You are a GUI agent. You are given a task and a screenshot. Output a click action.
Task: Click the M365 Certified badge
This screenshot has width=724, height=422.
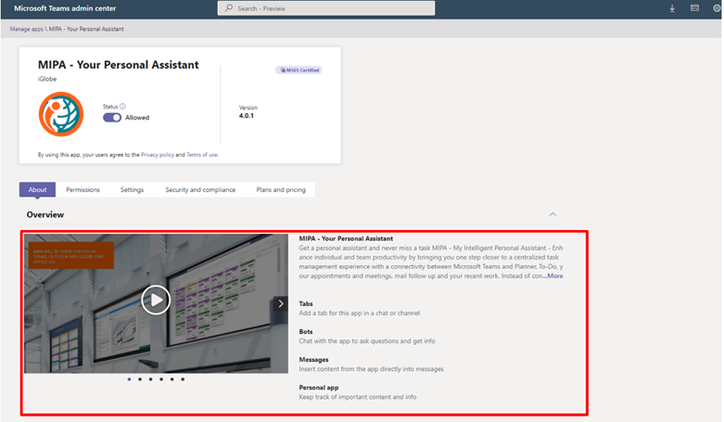pos(298,70)
